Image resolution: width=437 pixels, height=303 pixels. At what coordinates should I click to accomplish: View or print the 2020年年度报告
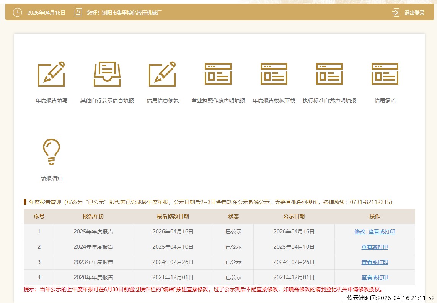click(375, 277)
